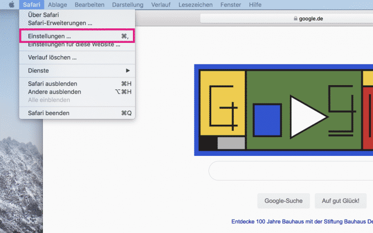This screenshot has width=373, height=233.
Task: Choose Safari ausblenden
Action: 53,84
